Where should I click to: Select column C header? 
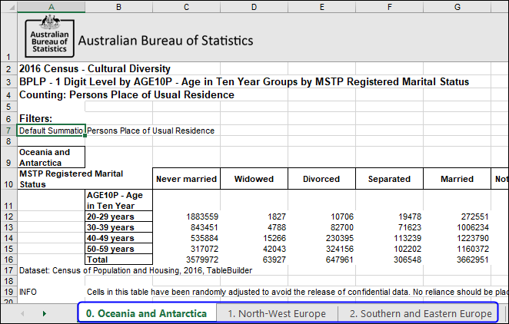(x=186, y=7)
